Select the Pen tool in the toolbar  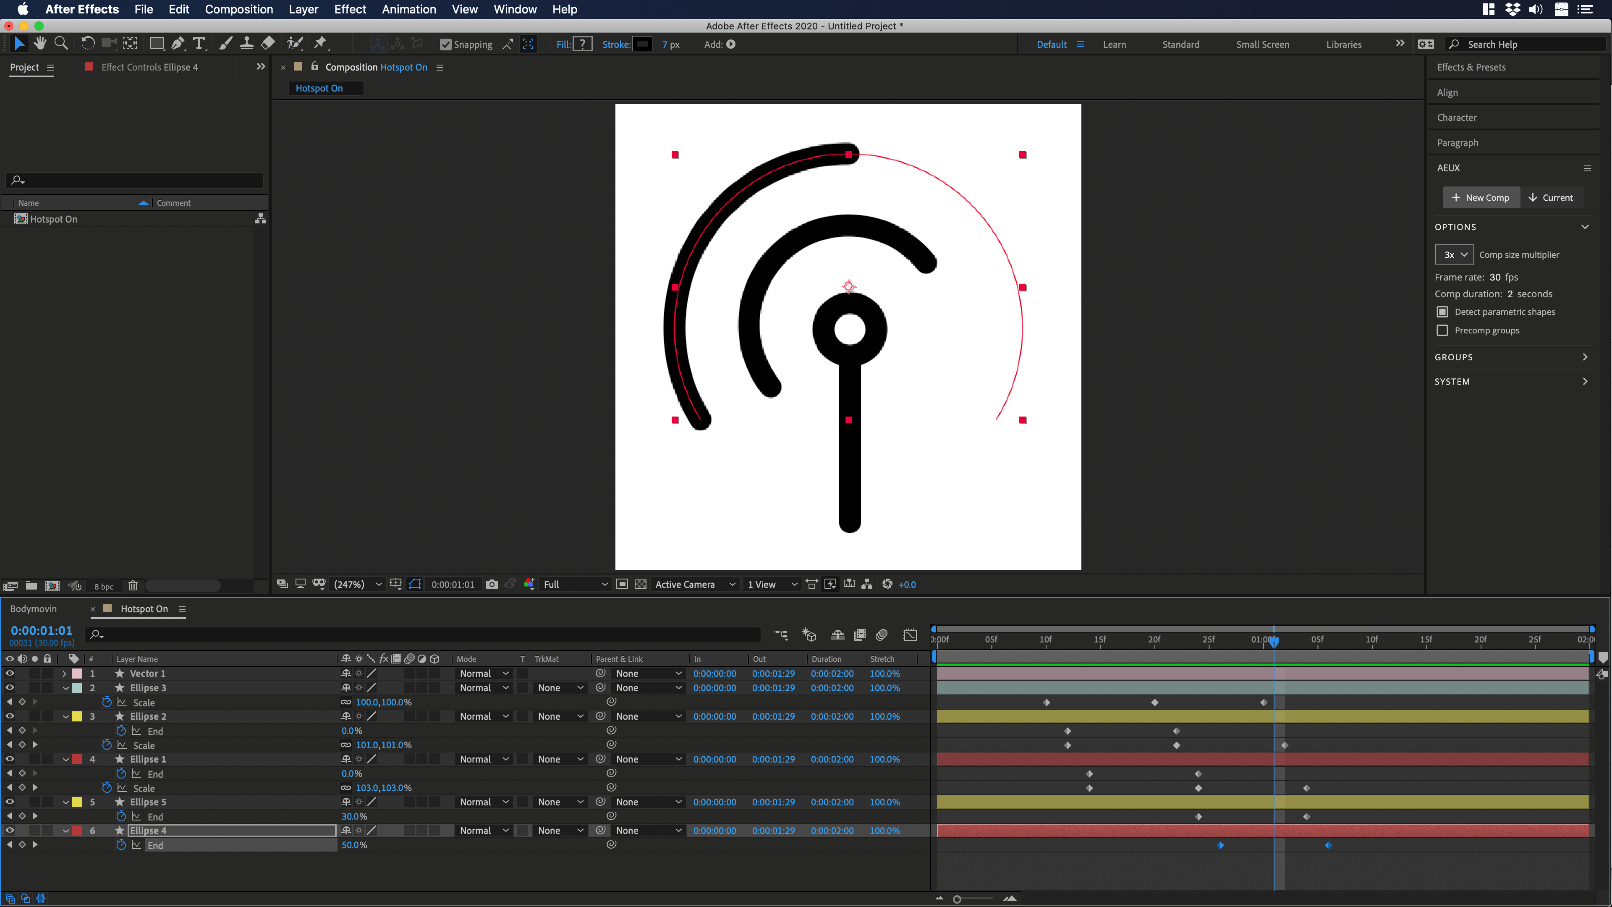178,43
